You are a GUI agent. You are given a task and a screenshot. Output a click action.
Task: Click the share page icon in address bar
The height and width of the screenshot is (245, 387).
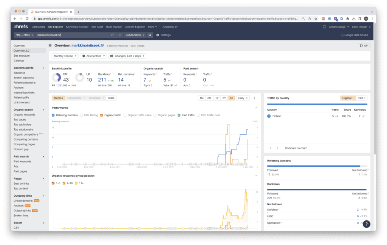point(310,19)
